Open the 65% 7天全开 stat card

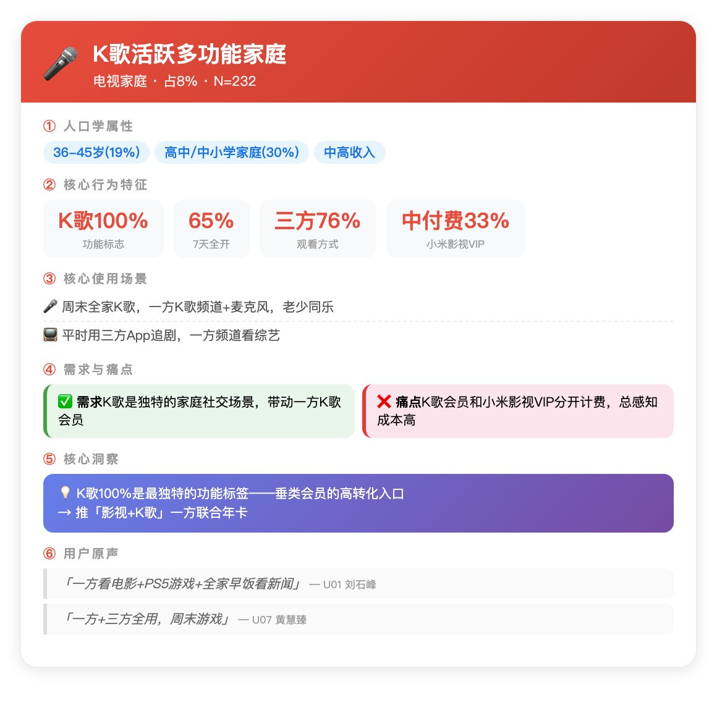211,229
